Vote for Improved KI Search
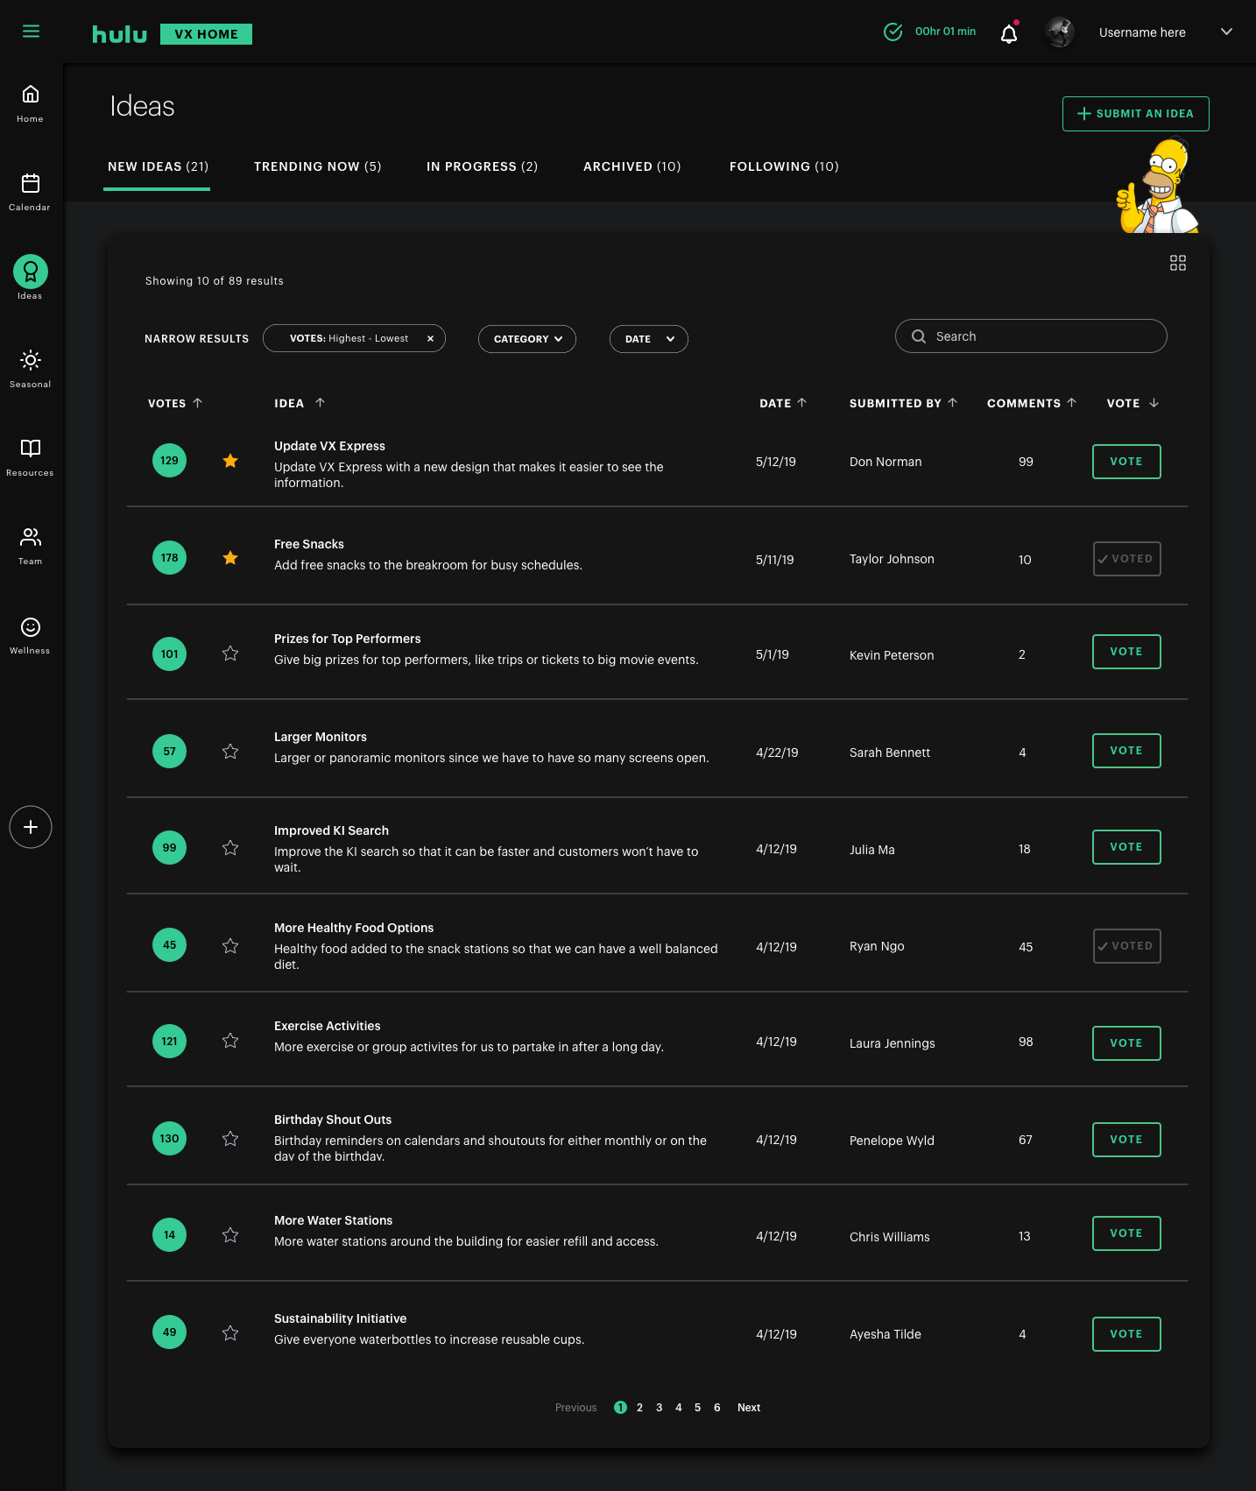The width and height of the screenshot is (1256, 1491). pos(1126,847)
